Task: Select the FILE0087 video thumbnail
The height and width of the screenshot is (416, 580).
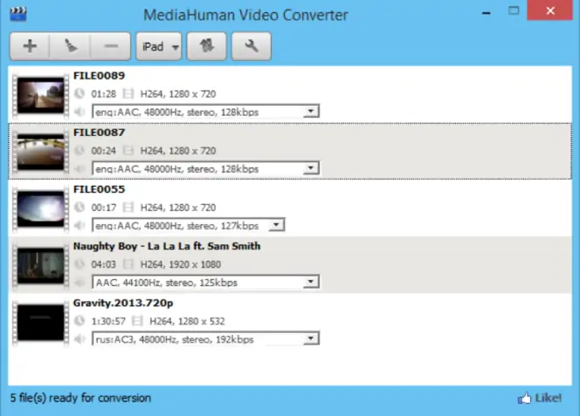Action: point(41,152)
